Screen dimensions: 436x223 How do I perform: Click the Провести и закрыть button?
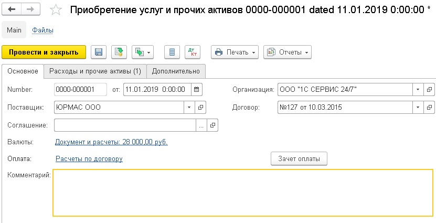coord(44,52)
